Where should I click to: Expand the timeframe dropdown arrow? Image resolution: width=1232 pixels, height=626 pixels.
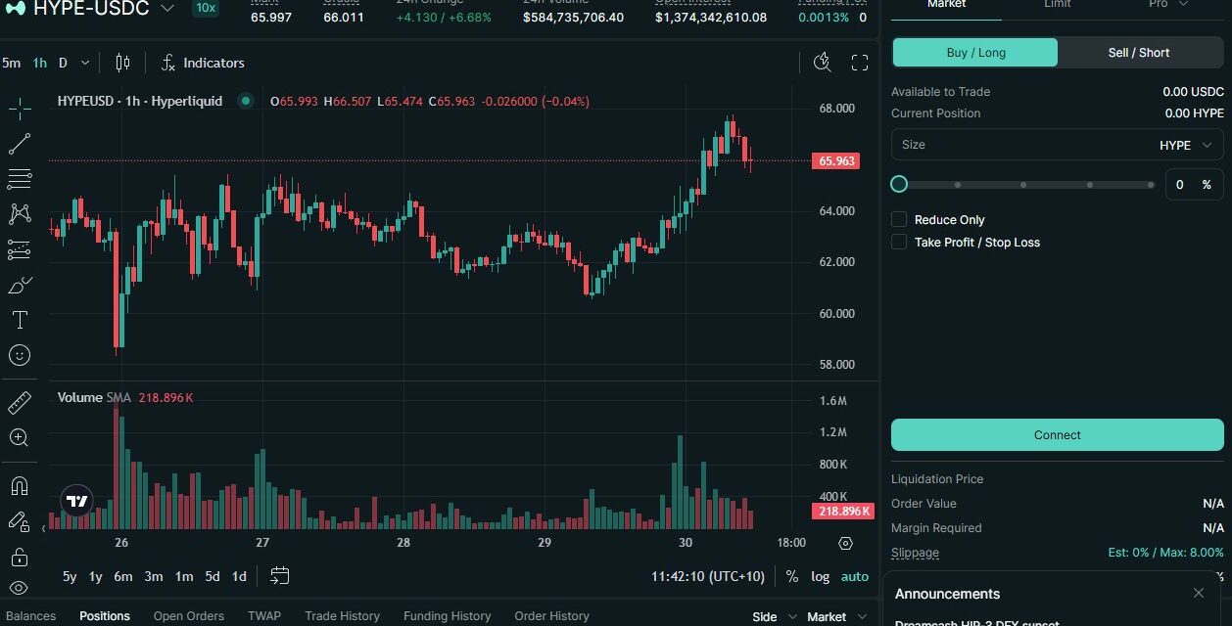click(x=85, y=63)
